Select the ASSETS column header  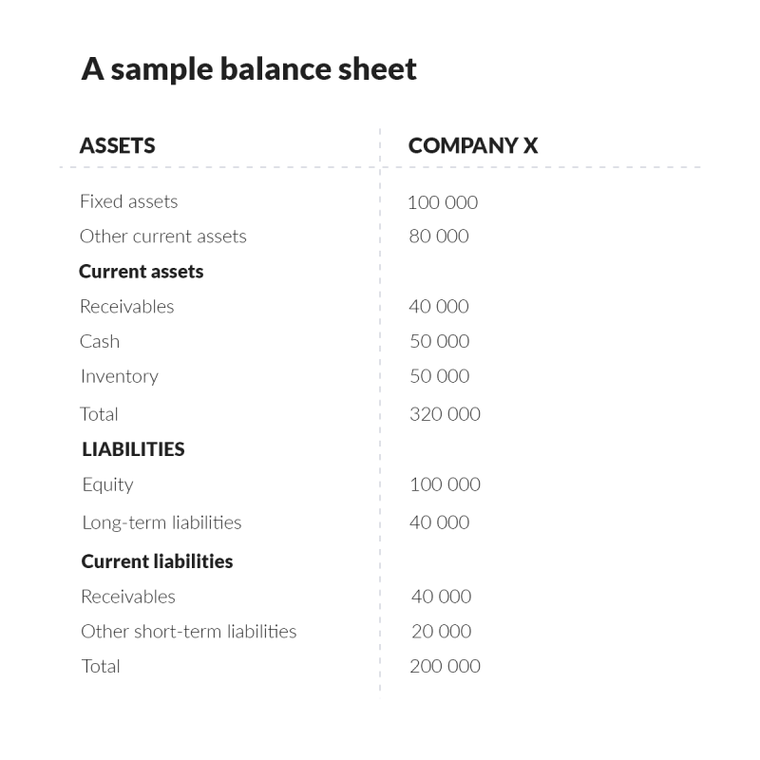[117, 145]
